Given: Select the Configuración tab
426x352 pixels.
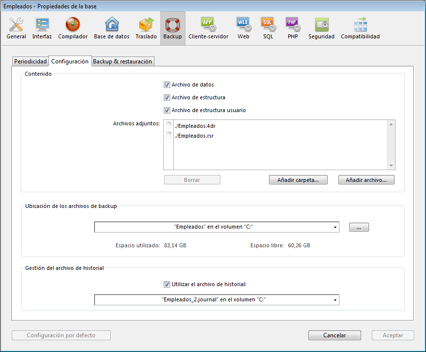Looking at the screenshot, I should coord(70,61).
